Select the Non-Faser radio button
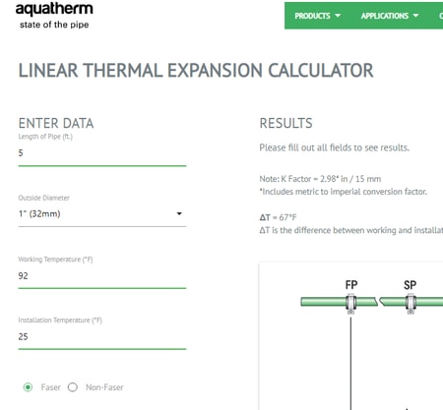 pos(73,387)
